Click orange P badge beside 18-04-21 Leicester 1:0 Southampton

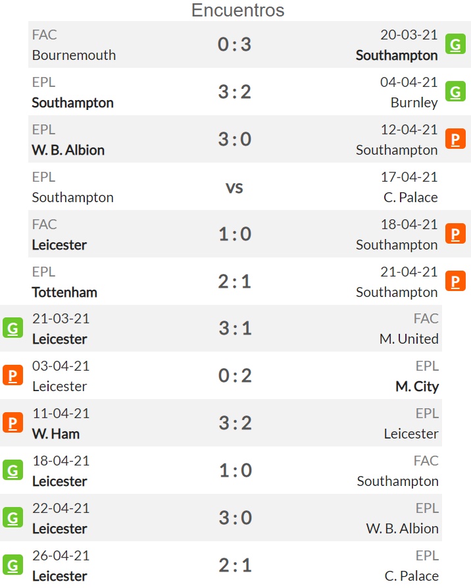[x=455, y=234]
